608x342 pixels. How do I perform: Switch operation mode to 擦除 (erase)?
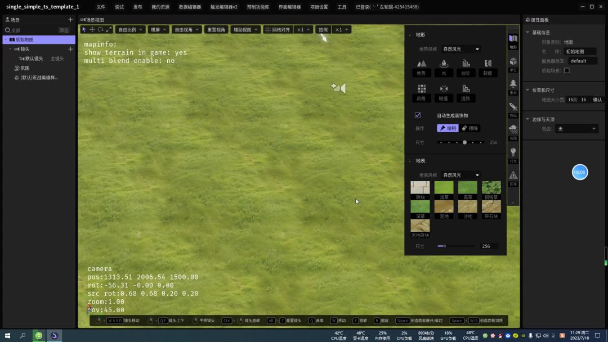click(471, 128)
